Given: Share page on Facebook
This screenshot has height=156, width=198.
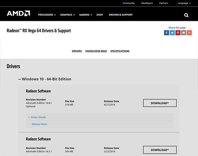Looking at the screenshot, I should [x=166, y=33].
